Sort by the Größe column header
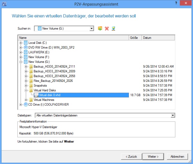The width and height of the screenshot is (193, 164). coord(135,38)
